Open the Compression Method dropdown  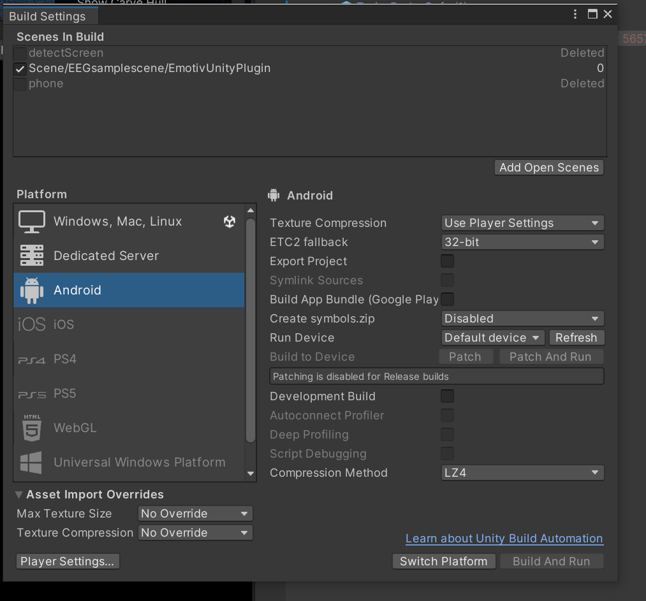(522, 472)
